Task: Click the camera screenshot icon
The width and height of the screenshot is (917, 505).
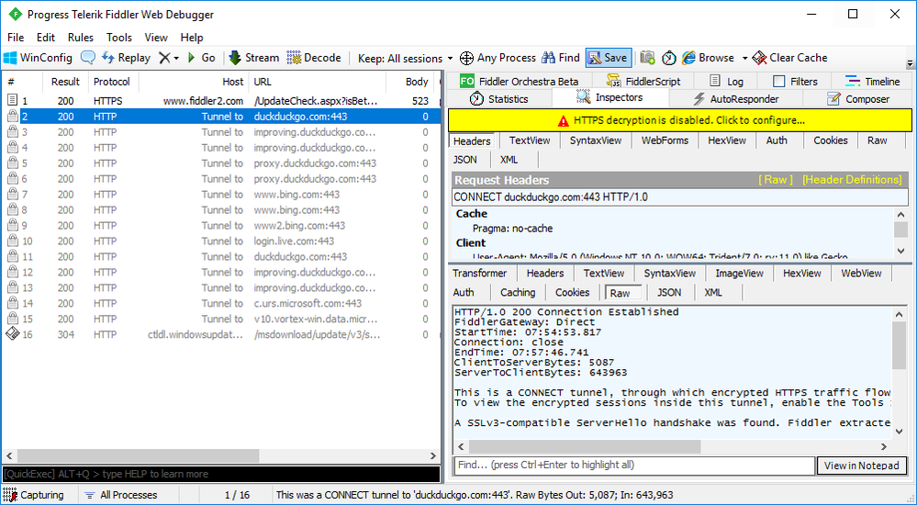Action: tap(647, 58)
